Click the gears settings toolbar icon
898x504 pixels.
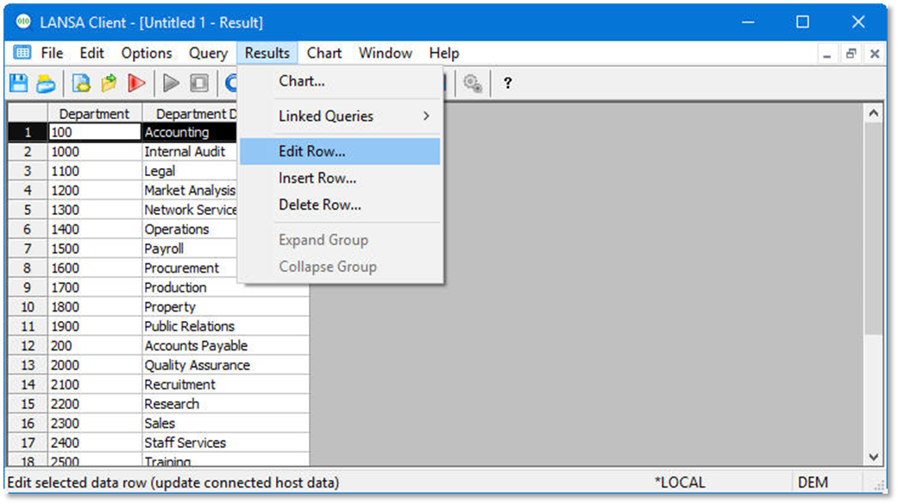(x=473, y=84)
